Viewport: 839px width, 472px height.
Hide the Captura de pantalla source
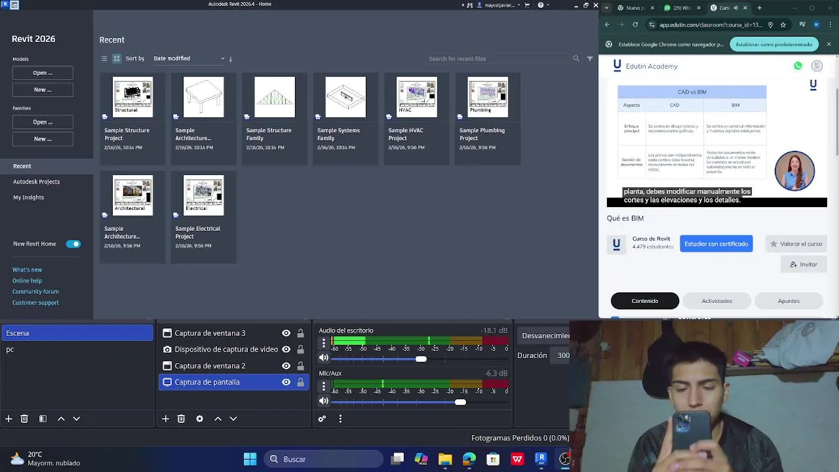[286, 382]
